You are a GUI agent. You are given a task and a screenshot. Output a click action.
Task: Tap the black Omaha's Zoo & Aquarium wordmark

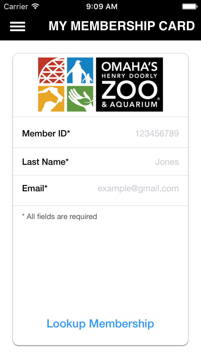129,84
